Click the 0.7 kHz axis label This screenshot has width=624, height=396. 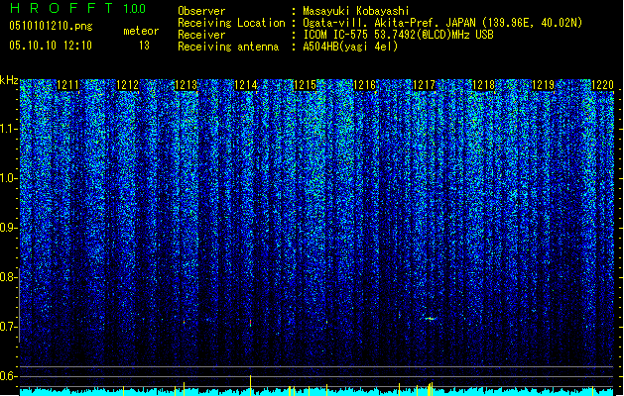8,327
